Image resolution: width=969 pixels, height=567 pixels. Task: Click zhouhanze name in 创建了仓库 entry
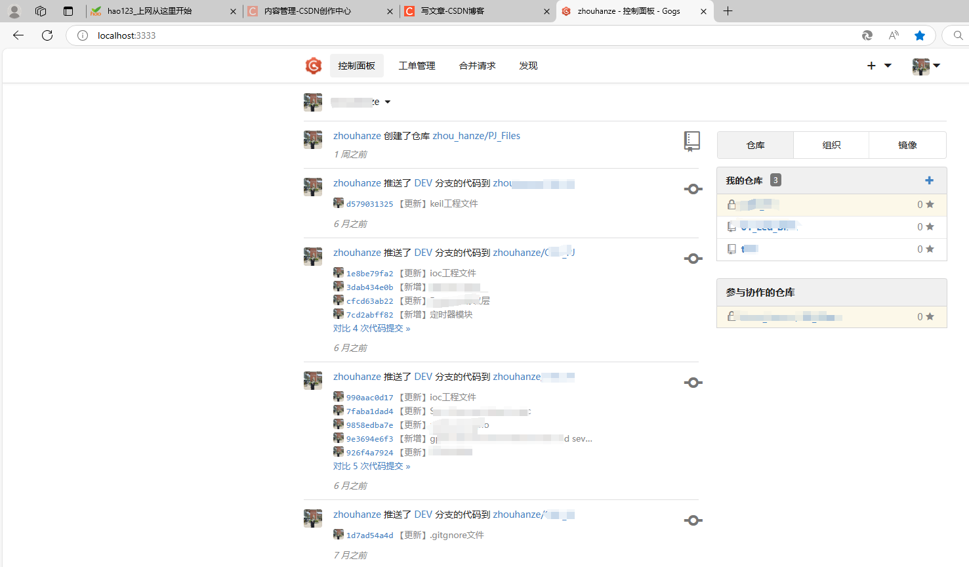(x=357, y=136)
